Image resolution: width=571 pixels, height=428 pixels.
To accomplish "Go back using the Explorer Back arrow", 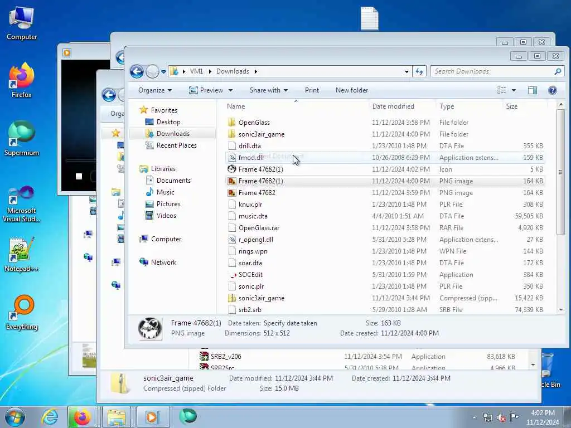I will 137,71.
